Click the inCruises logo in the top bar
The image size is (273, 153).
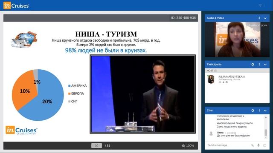16,6
